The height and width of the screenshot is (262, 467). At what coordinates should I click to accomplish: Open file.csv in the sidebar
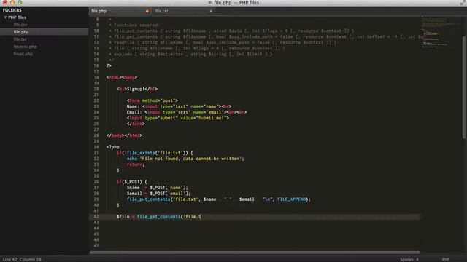pos(20,25)
